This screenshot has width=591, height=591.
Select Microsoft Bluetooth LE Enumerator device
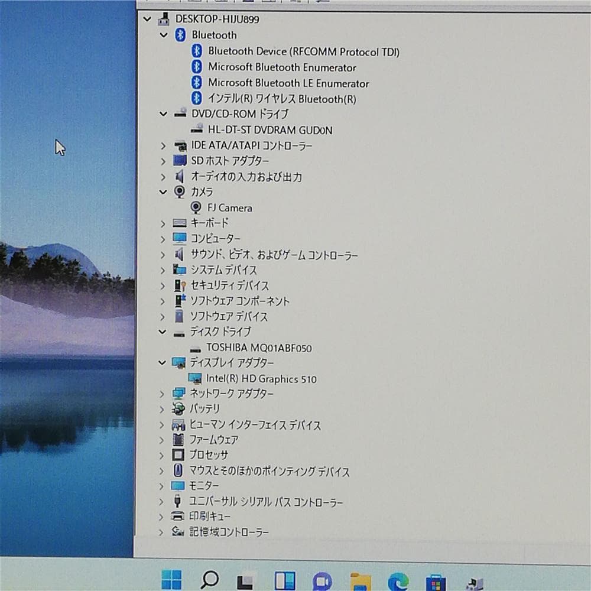click(x=288, y=83)
